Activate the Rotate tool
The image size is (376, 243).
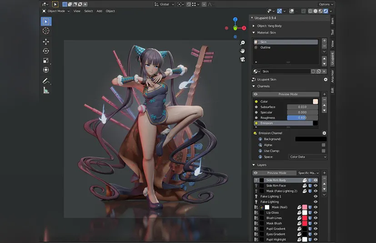pyautogui.click(x=46, y=51)
